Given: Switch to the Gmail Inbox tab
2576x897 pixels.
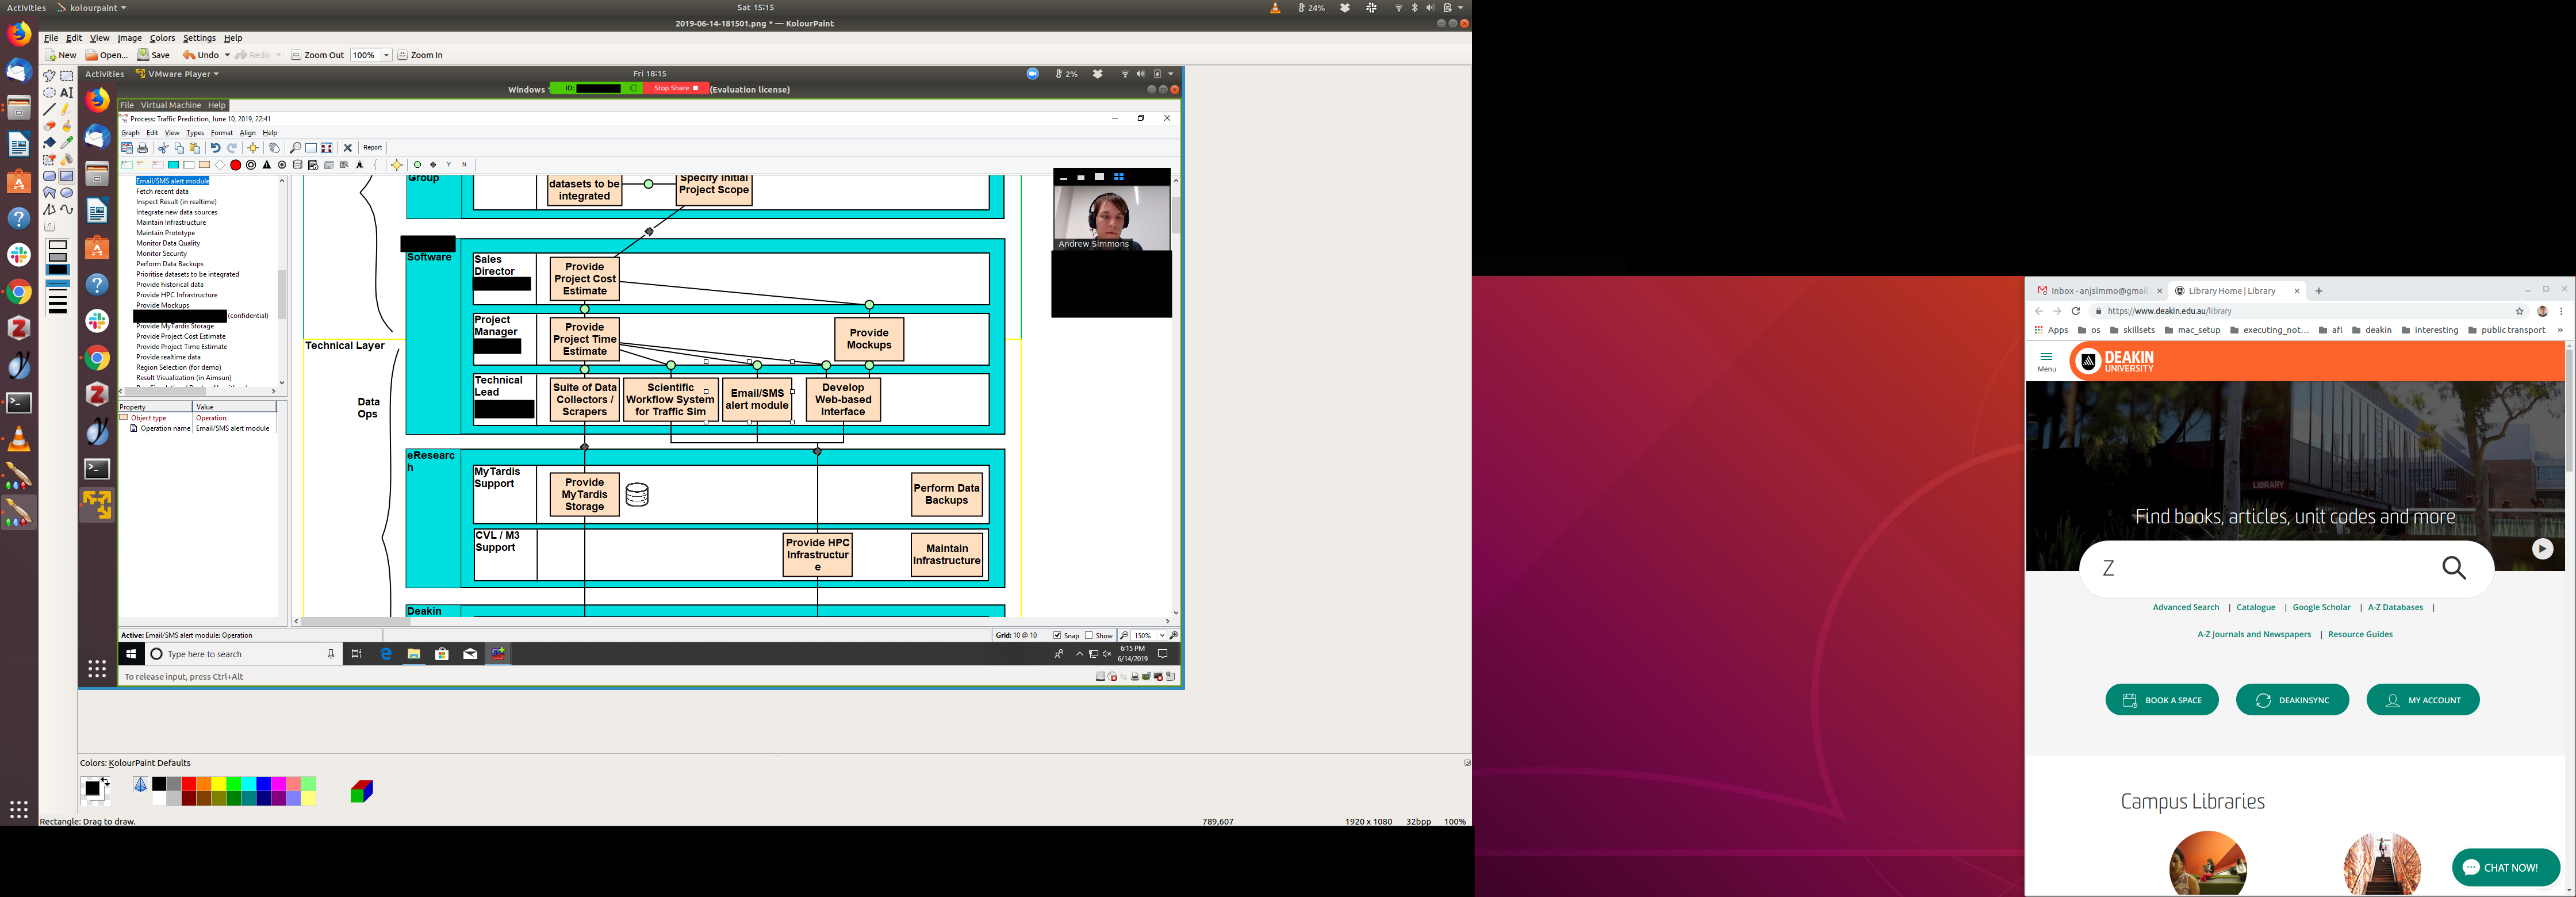Looking at the screenshot, I should (x=2097, y=291).
